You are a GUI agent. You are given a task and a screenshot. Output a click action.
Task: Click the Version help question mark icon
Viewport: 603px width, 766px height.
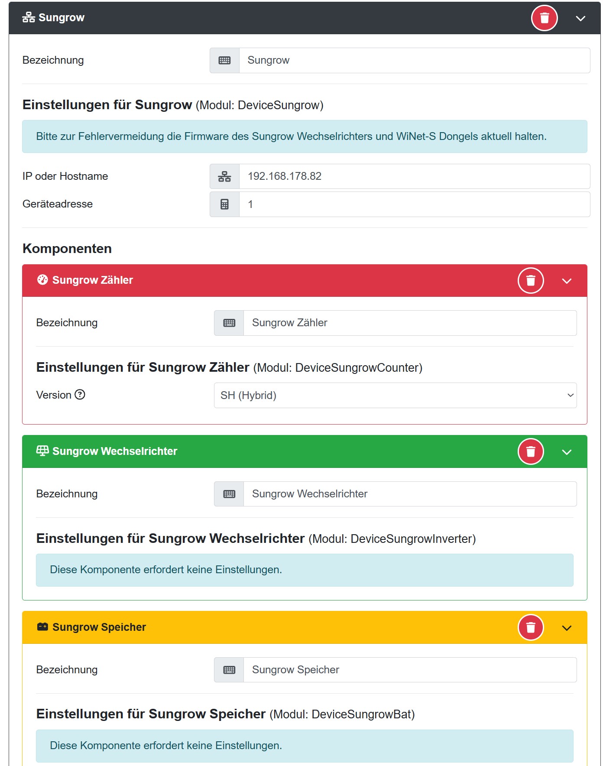[80, 395]
